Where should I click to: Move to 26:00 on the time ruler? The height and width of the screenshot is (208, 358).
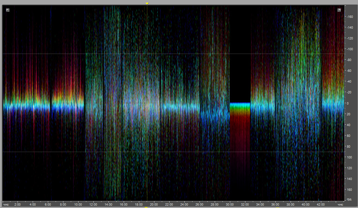tap(199, 204)
